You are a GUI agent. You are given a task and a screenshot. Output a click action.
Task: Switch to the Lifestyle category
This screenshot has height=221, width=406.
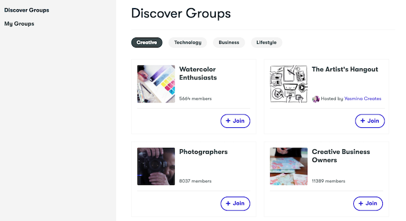point(266,42)
